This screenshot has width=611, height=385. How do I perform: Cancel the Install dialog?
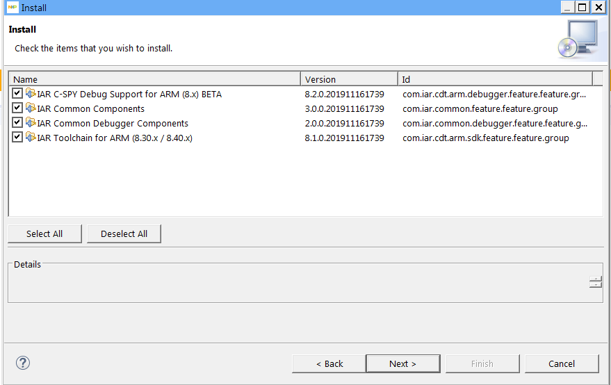(x=562, y=363)
